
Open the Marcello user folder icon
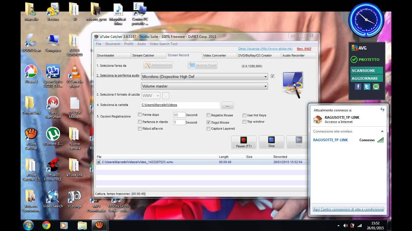pos(31,11)
